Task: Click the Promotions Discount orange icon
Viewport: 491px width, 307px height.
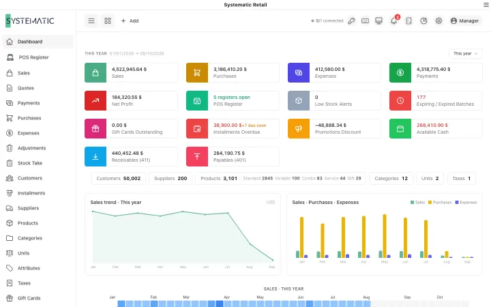Action: tap(299, 128)
